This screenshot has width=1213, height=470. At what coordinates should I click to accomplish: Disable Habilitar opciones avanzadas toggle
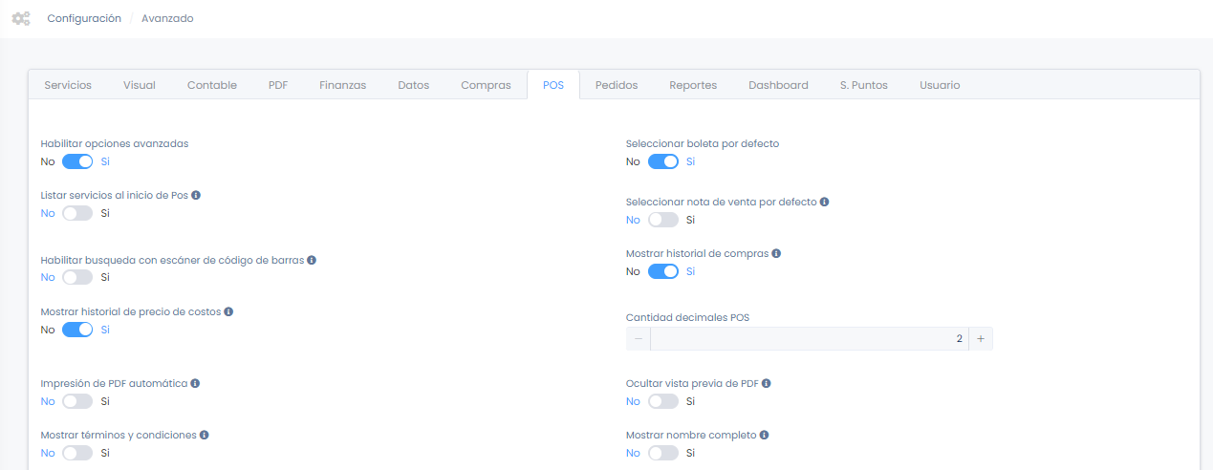77,161
